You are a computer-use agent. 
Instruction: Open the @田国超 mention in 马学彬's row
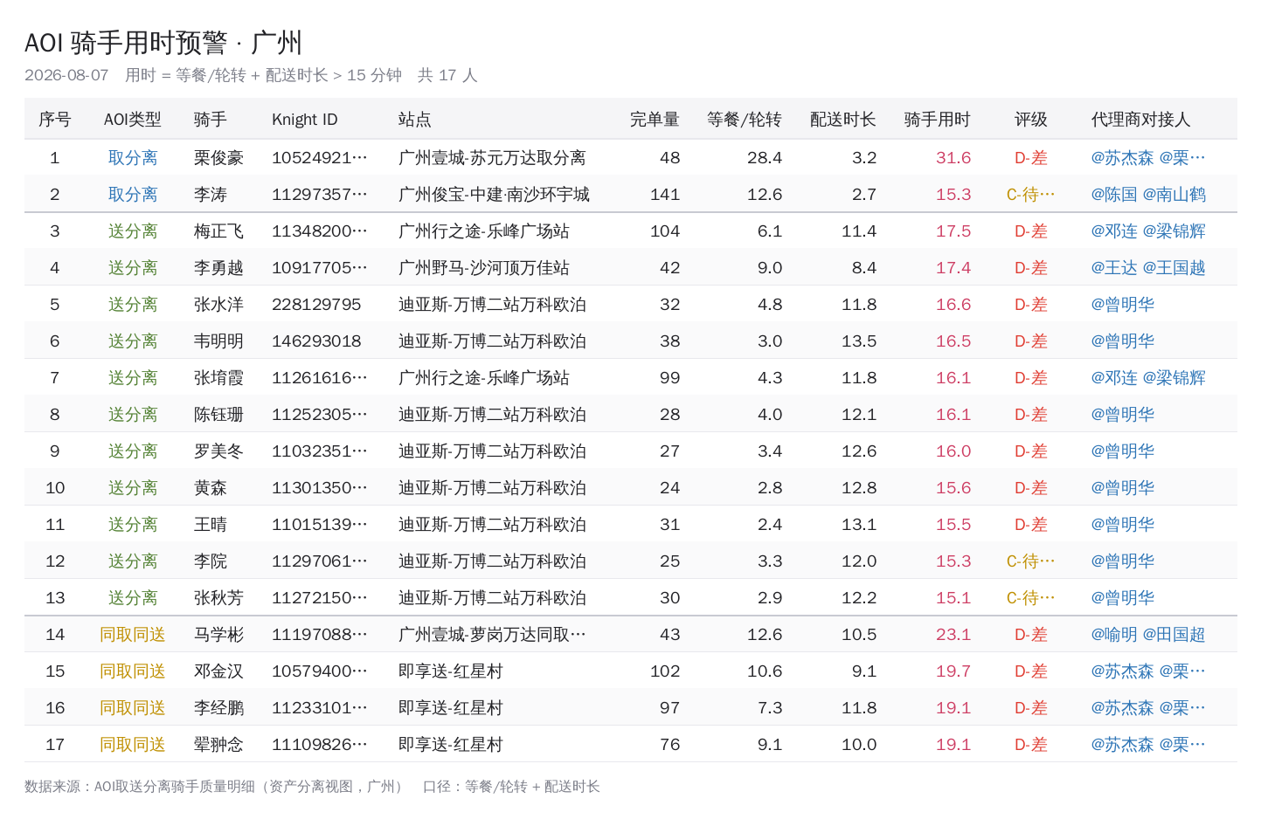click(x=1174, y=635)
